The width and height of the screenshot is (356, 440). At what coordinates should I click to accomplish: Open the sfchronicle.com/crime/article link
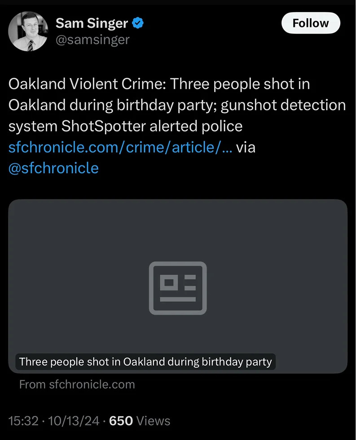click(x=120, y=147)
